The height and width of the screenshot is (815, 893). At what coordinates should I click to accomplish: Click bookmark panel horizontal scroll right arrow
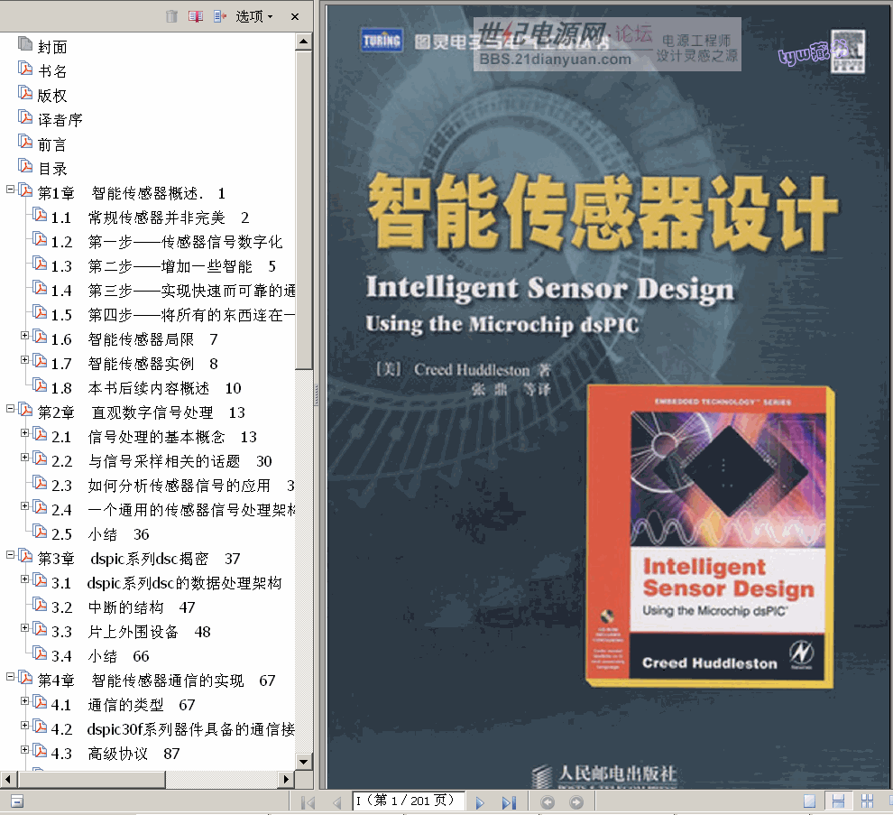(x=286, y=779)
